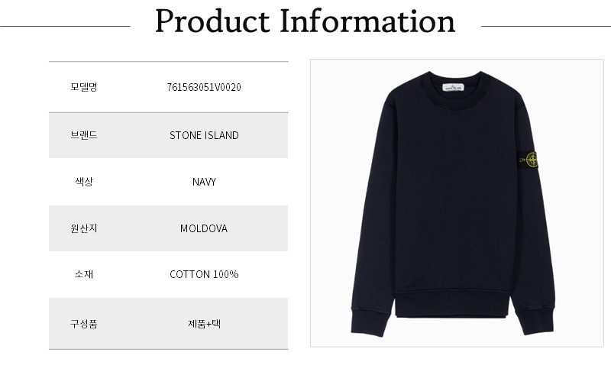Click the 구성품 row label
The image size is (611, 375).
coord(83,323)
